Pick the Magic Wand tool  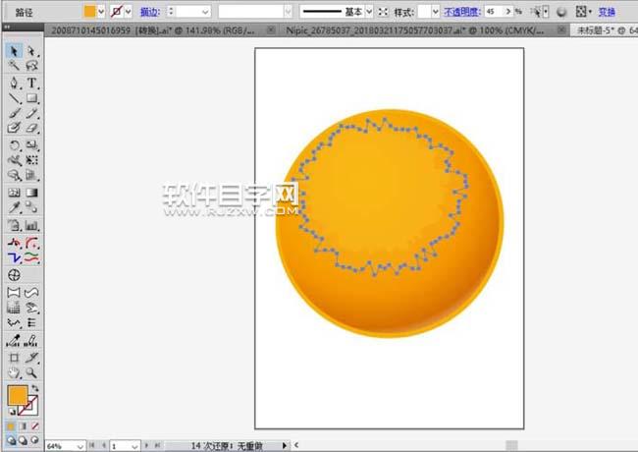click(x=14, y=66)
